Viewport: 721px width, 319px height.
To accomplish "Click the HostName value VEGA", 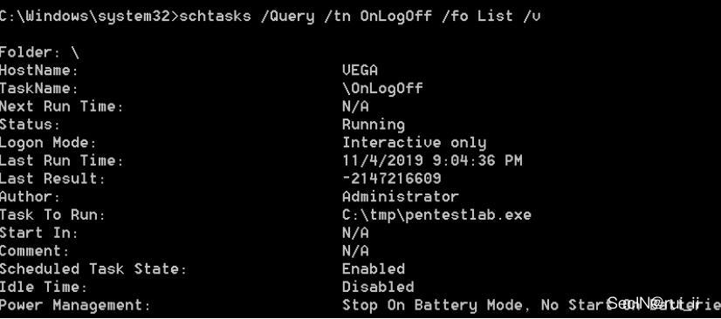I will click(x=360, y=71).
